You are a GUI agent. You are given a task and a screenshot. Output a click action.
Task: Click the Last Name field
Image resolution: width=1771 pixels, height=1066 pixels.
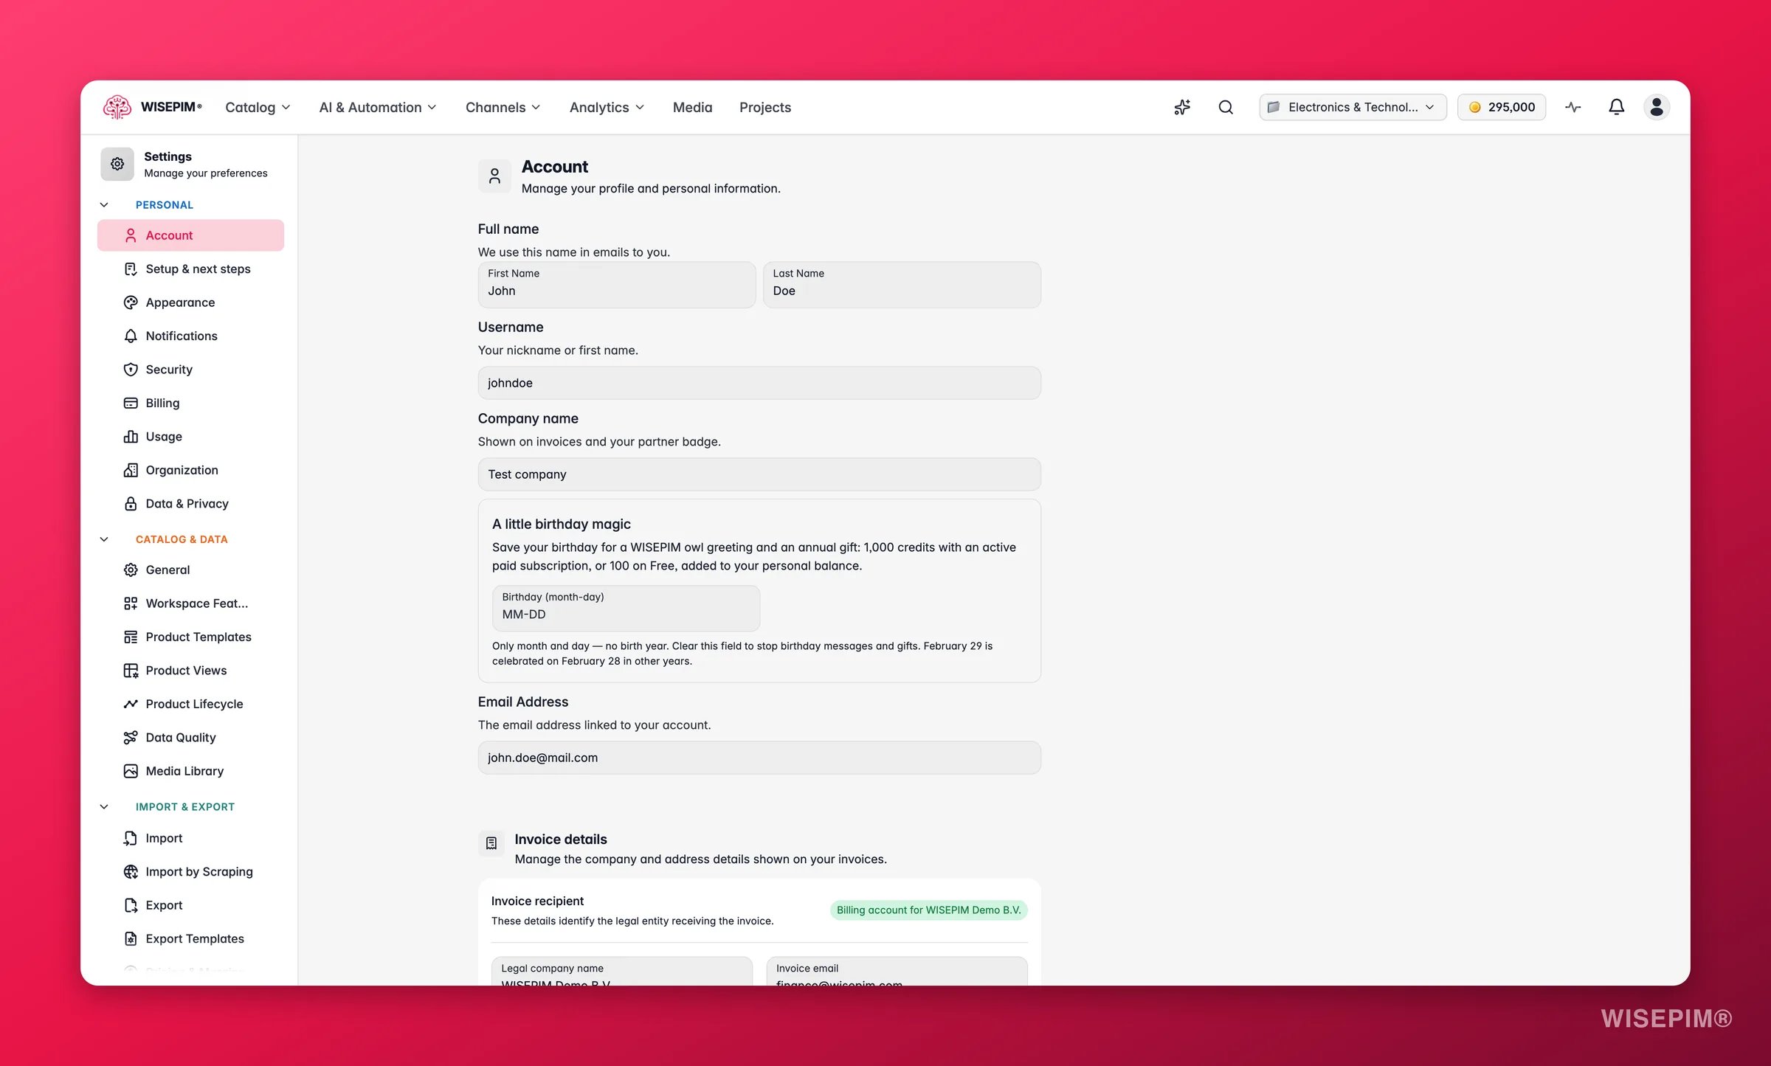(902, 285)
